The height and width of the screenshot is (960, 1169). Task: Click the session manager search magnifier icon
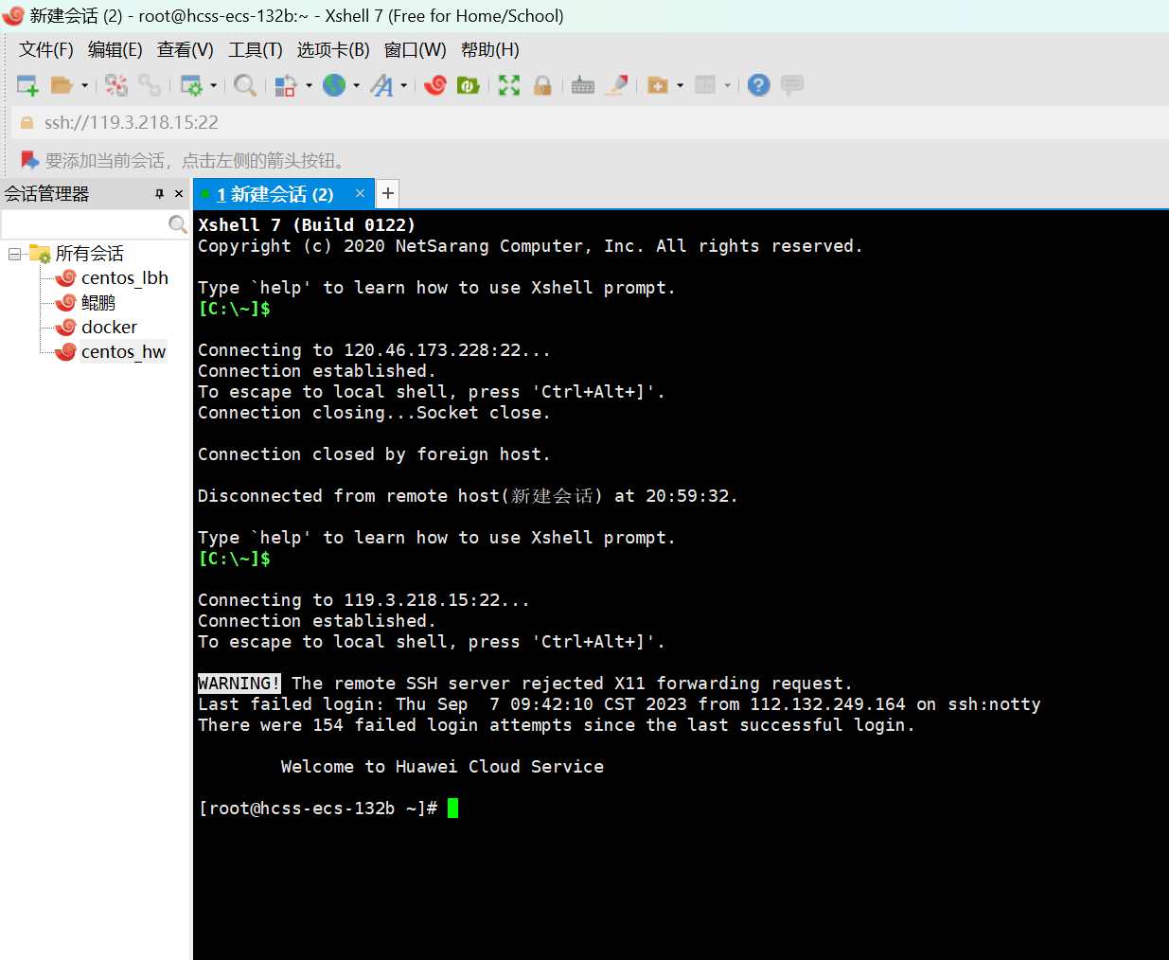pyautogui.click(x=178, y=224)
